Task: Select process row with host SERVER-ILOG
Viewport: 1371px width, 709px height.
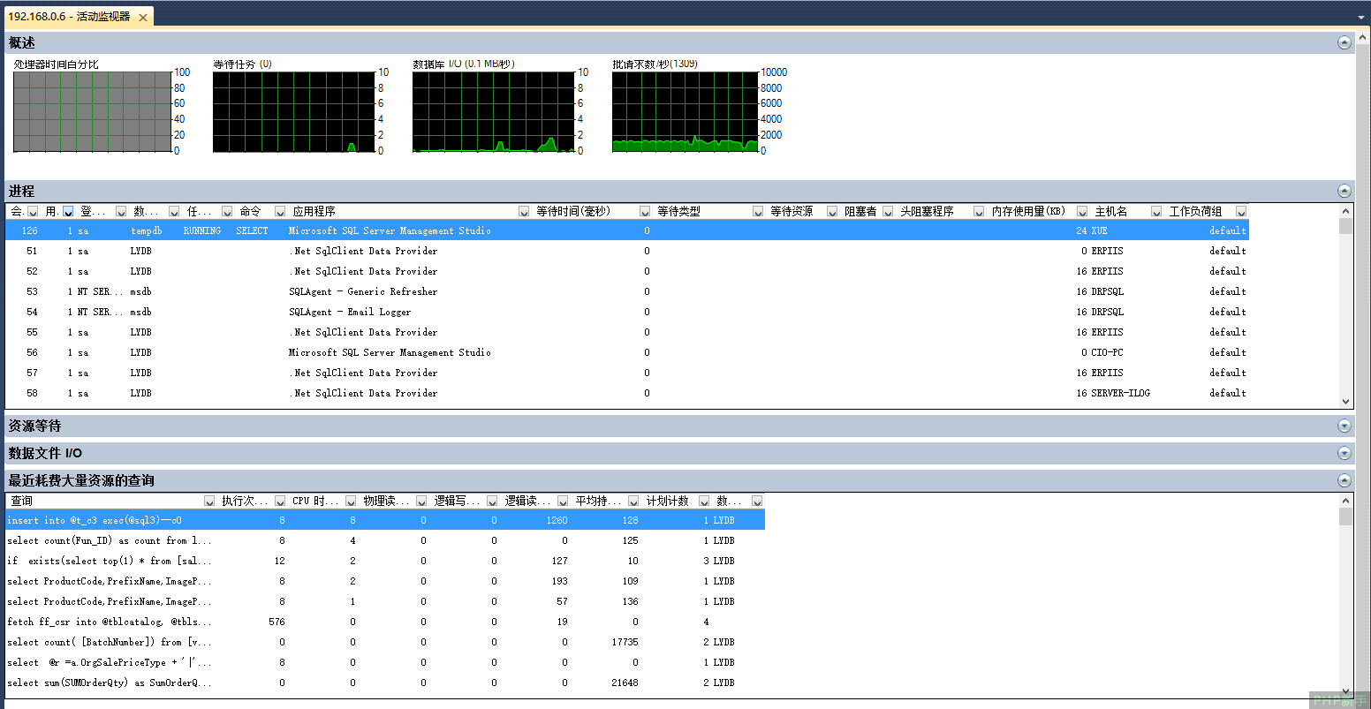Action: tap(627, 393)
